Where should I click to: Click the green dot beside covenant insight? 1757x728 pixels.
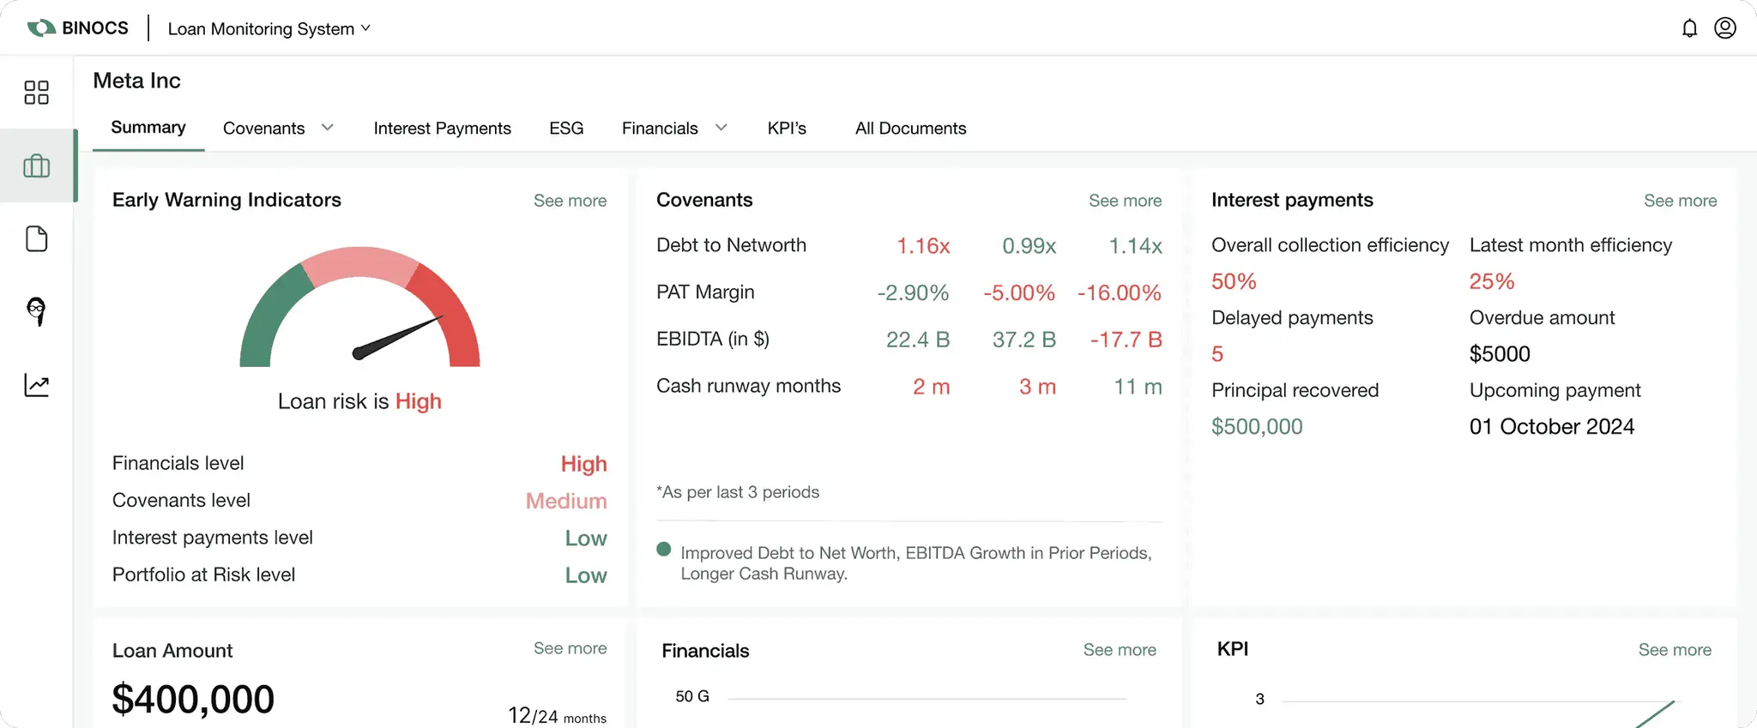[x=663, y=550]
